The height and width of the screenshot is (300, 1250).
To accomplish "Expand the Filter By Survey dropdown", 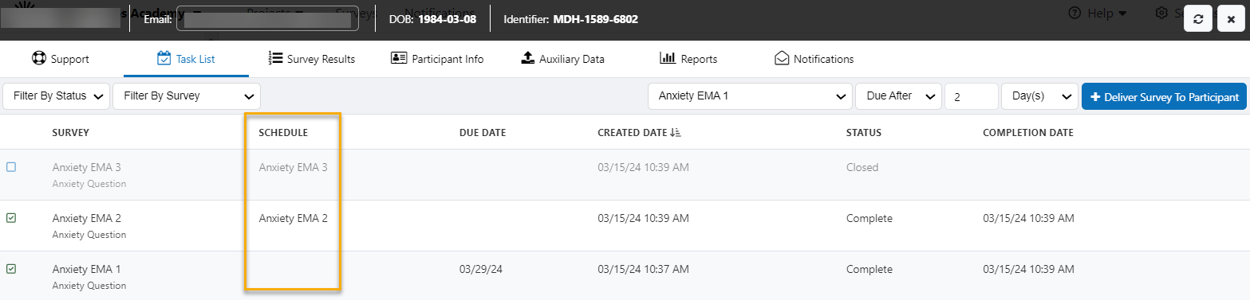I will coord(187,96).
